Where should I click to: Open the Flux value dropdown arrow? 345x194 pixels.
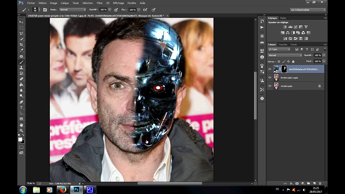[139, 10]
